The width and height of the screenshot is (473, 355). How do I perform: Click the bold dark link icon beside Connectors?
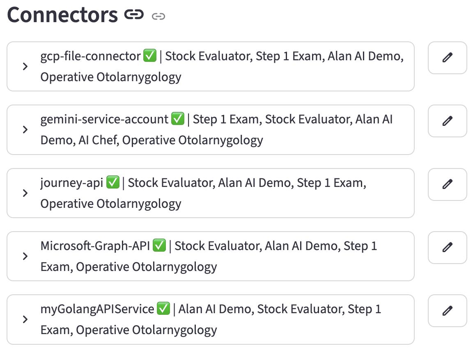[x=134, y=16]
